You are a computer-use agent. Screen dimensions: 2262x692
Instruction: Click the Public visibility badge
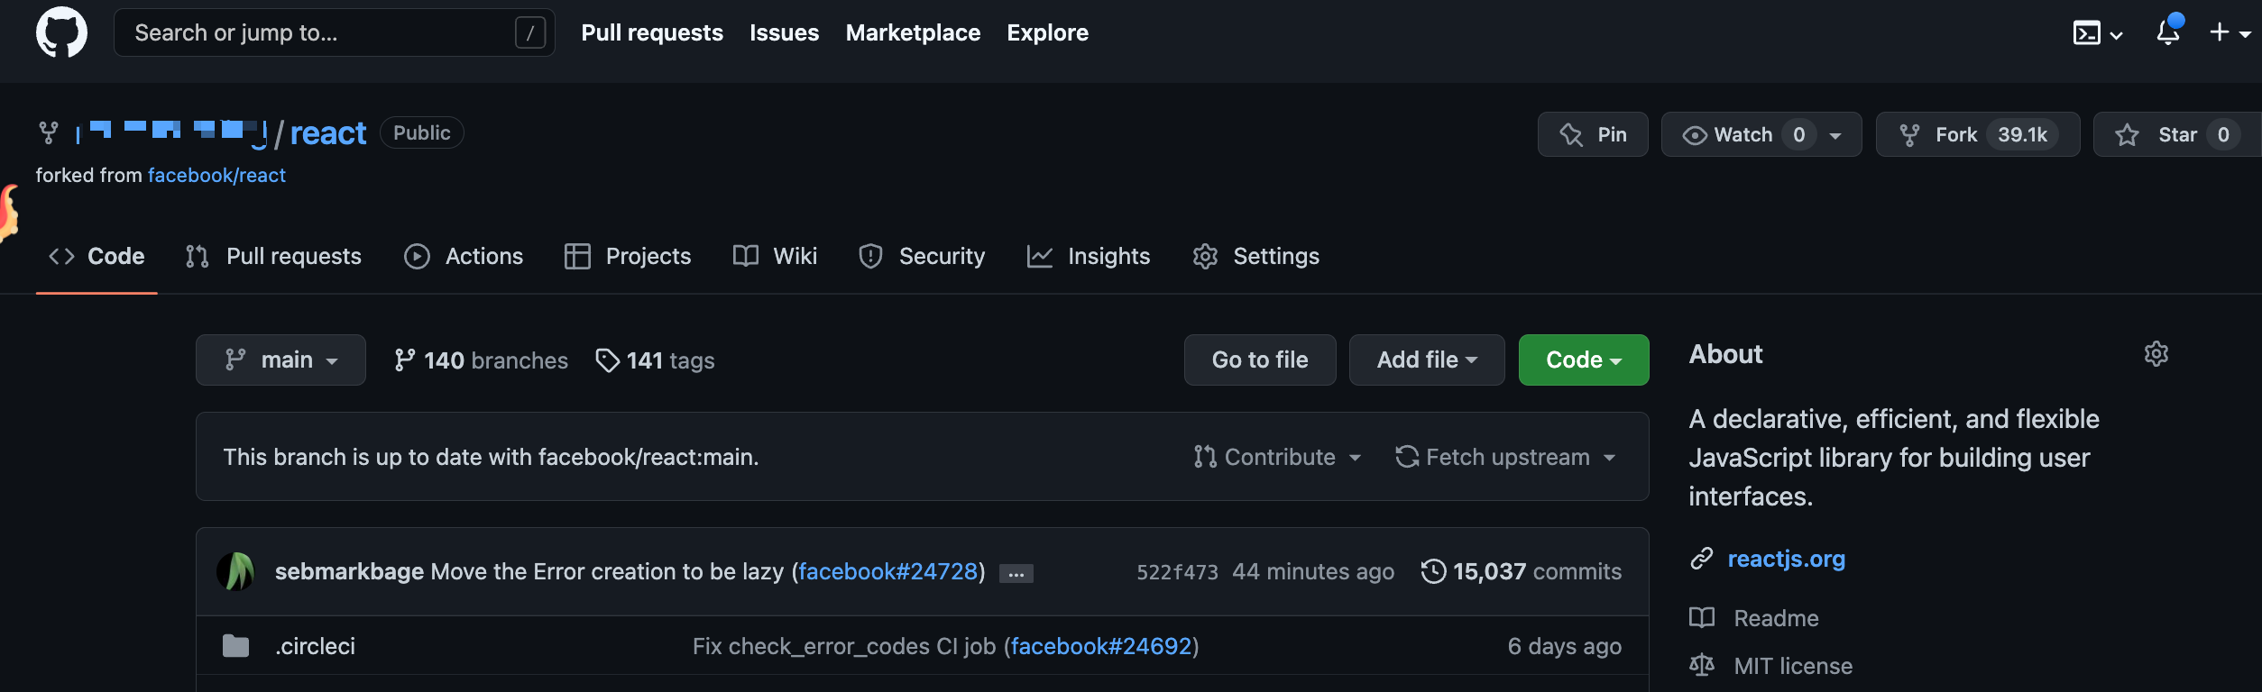pos(421,132)
